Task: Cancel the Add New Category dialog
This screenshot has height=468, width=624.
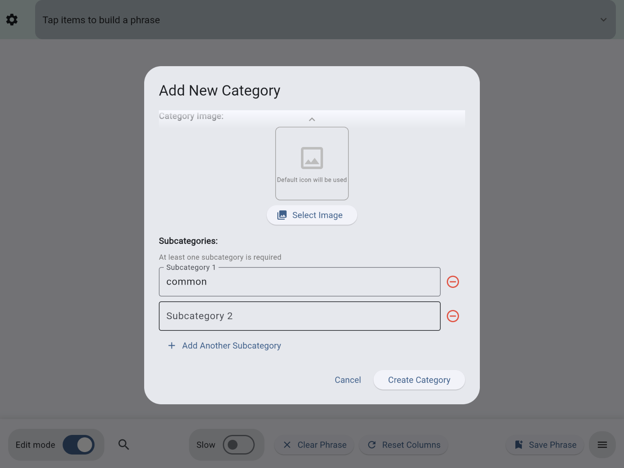Action: pos(348,380)
